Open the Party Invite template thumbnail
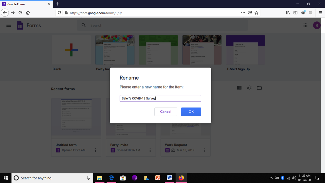325x183 pixels. pyautogui.click(x=115, y=50)
